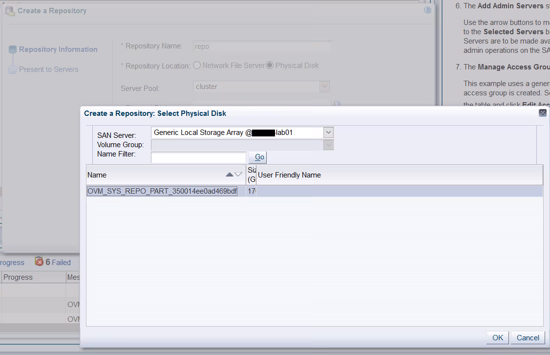Screen dimensions: 550x355
Task: Select the Network File Server radio button
Action: (x=197, y=66)
